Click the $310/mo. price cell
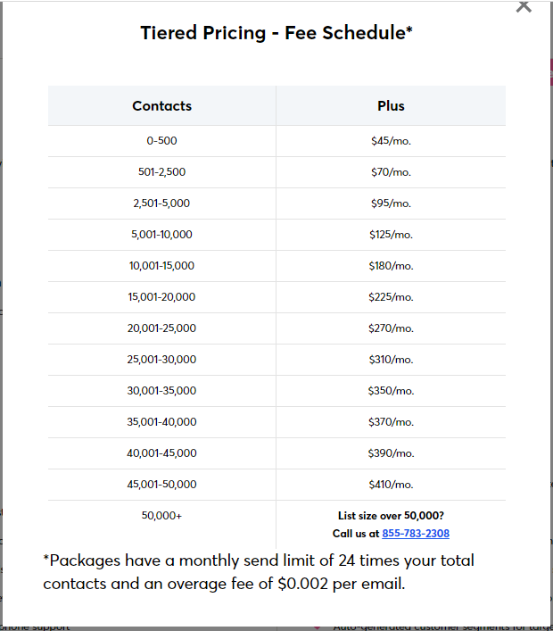 (x=391, y=360)
